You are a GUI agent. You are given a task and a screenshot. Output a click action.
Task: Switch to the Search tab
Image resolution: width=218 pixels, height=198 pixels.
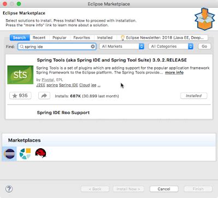[x=20, y=38]
